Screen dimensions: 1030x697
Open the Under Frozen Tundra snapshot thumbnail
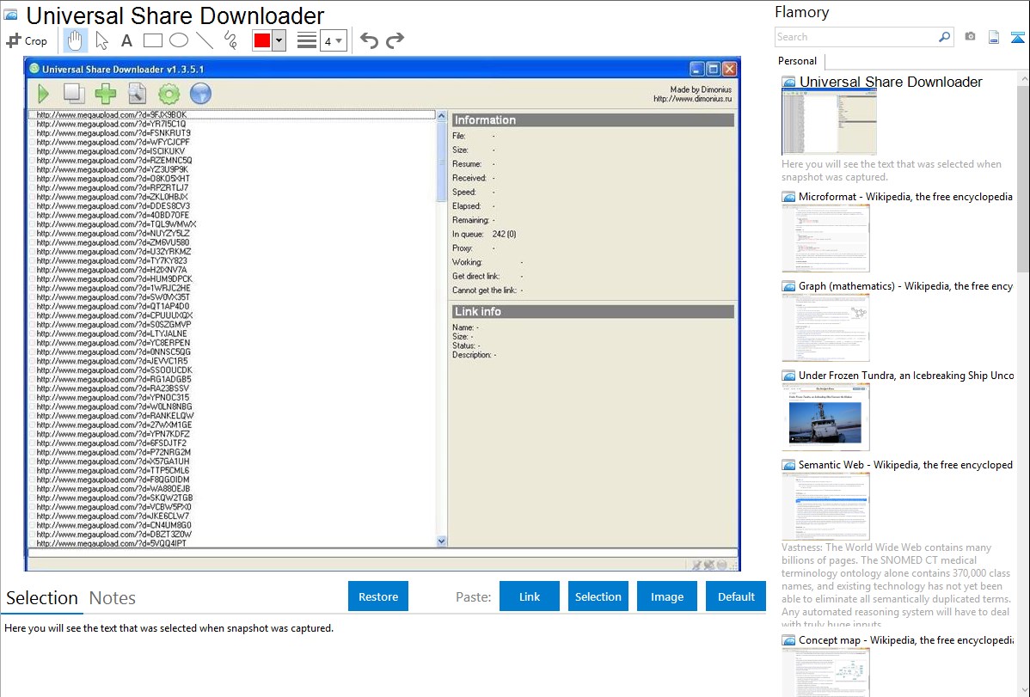(825, 417)
